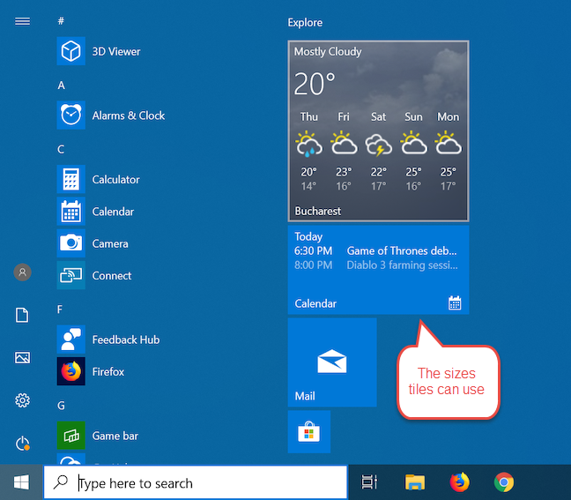The width and height of the screenshot is (571, 500).
Task: Launch Google Chrome from the taskbar
Action: point(504,482)
